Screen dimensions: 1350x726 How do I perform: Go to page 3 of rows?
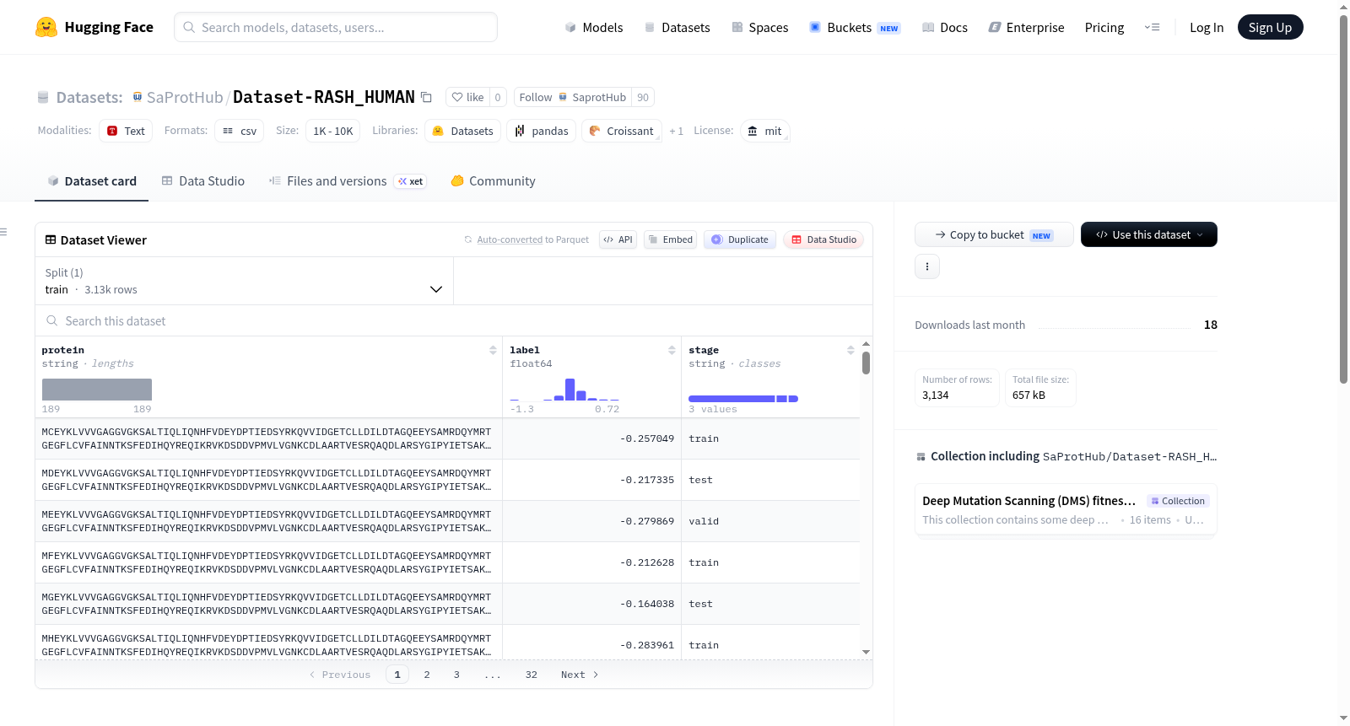(x=456, y=675)
